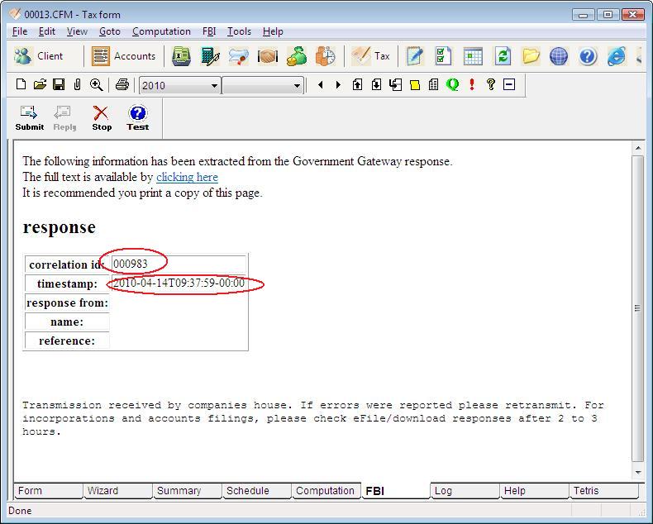The height and width of the screenshot is (524, 653).
Task: Open the Computation menu
Action: tap(161, 31)
